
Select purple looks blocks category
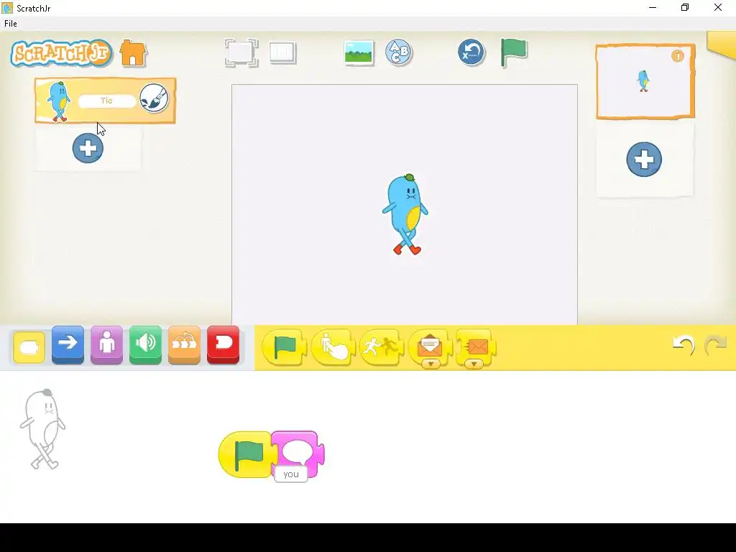click(106, 345)
